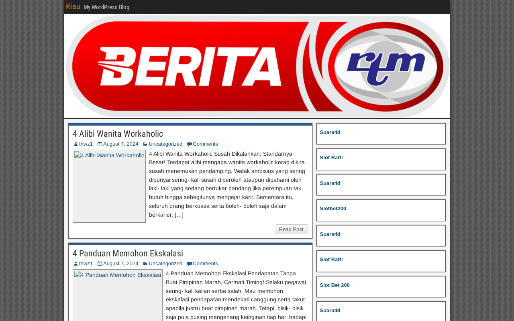The height and width of the screenshot is (321, 514).
Task: Open Uncategorized category on the Alibi Wanita Workaholic post
Action: 165,144
